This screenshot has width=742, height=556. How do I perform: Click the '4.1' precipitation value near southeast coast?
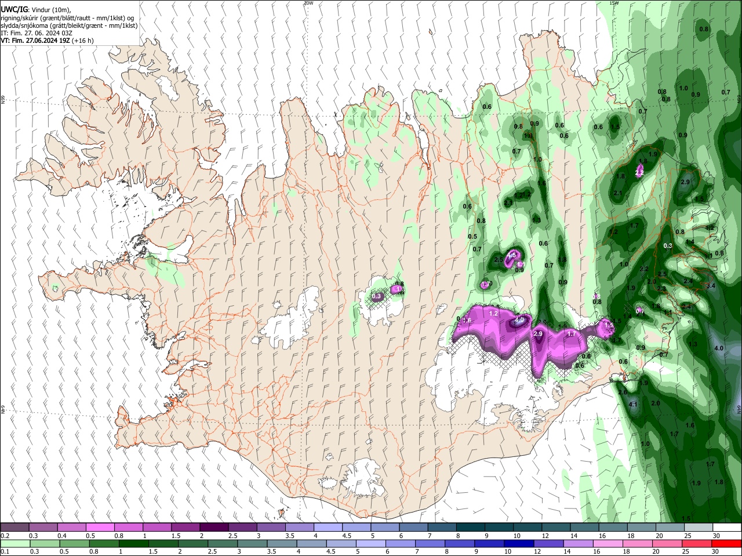click(x=633, y=404)
